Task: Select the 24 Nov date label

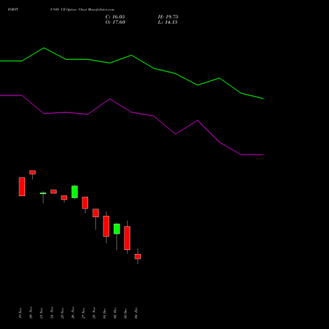Action: pyautogui.click(x=52, y=313)
